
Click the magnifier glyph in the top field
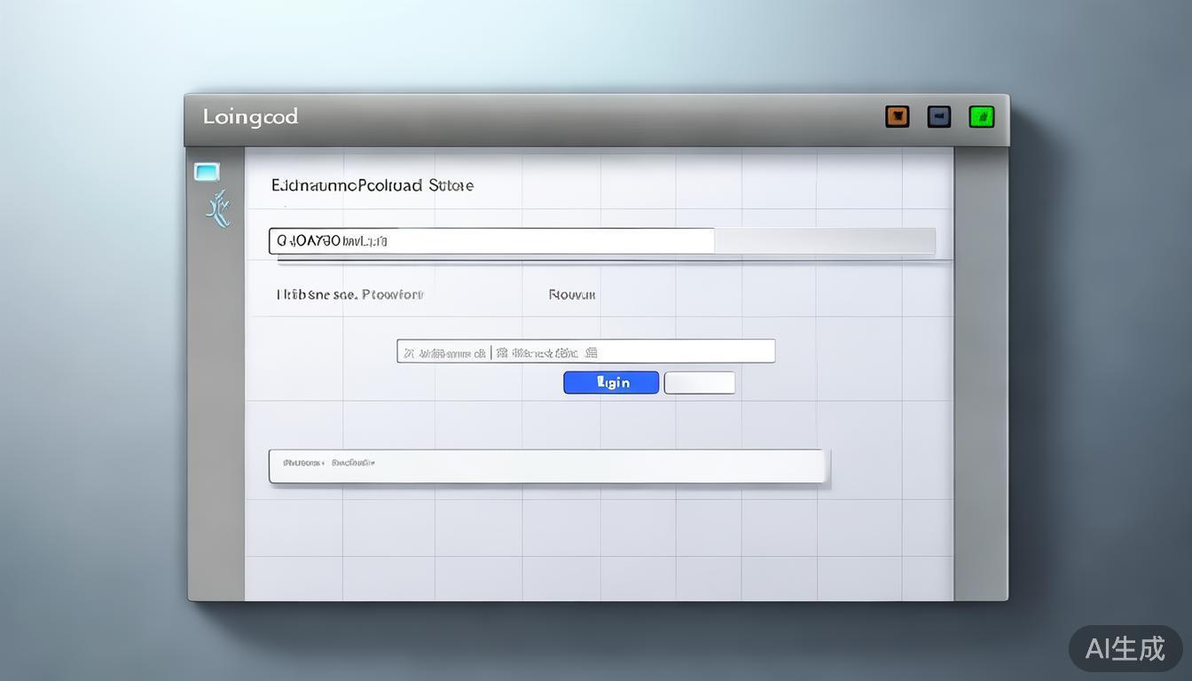pyautogui.click(x=282, y=241)
